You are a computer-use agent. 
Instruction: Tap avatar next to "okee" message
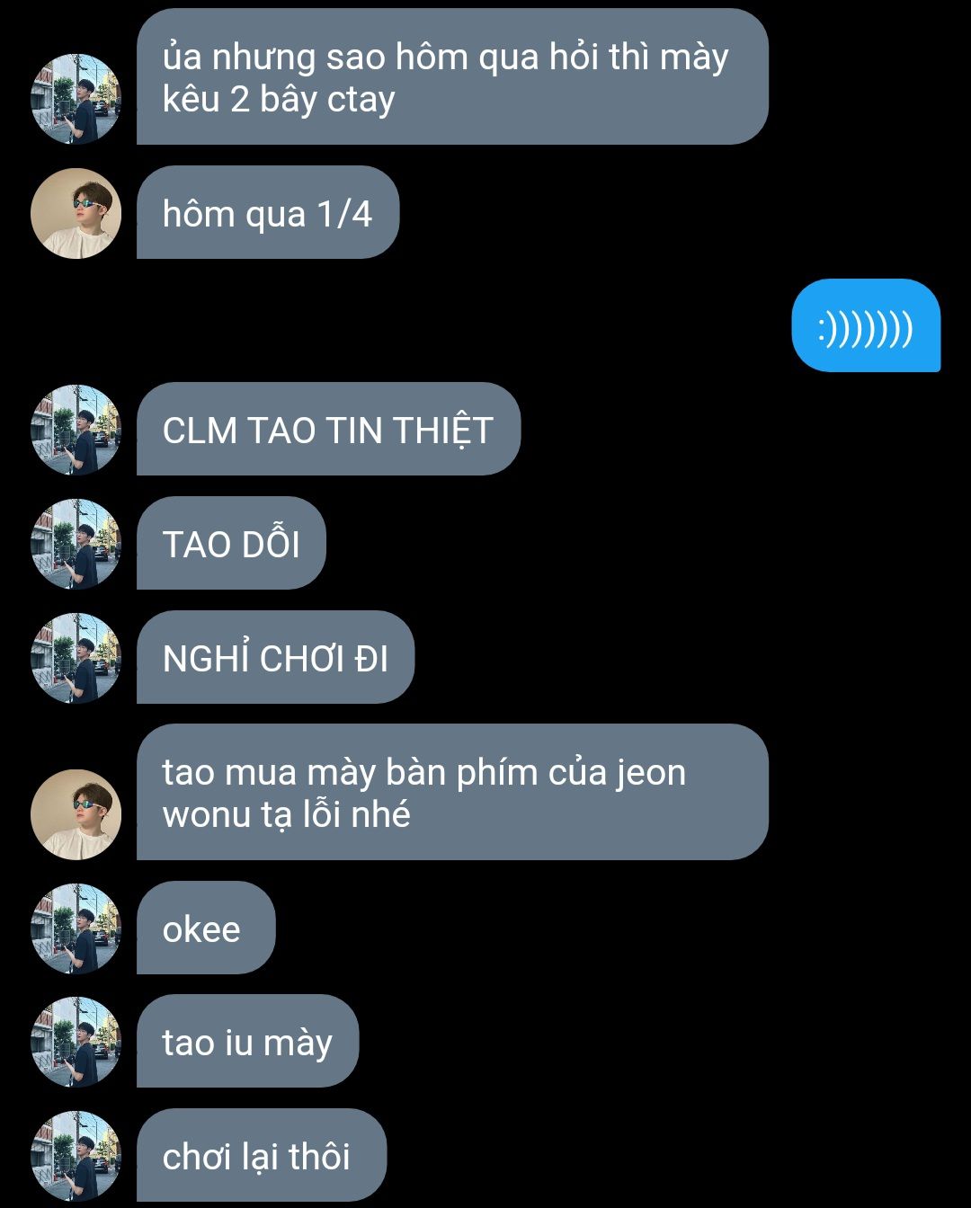(x=76, y=928)
